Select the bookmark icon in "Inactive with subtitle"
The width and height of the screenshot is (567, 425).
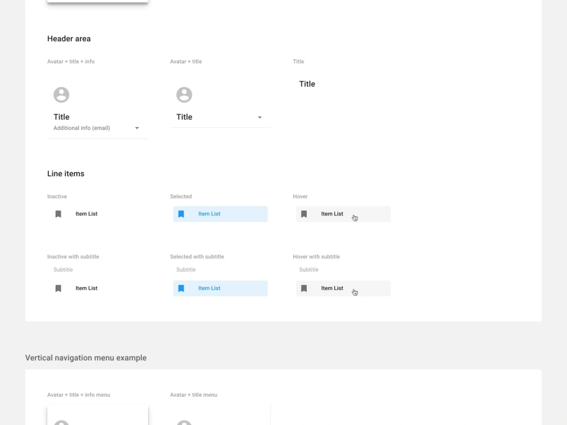58,288
